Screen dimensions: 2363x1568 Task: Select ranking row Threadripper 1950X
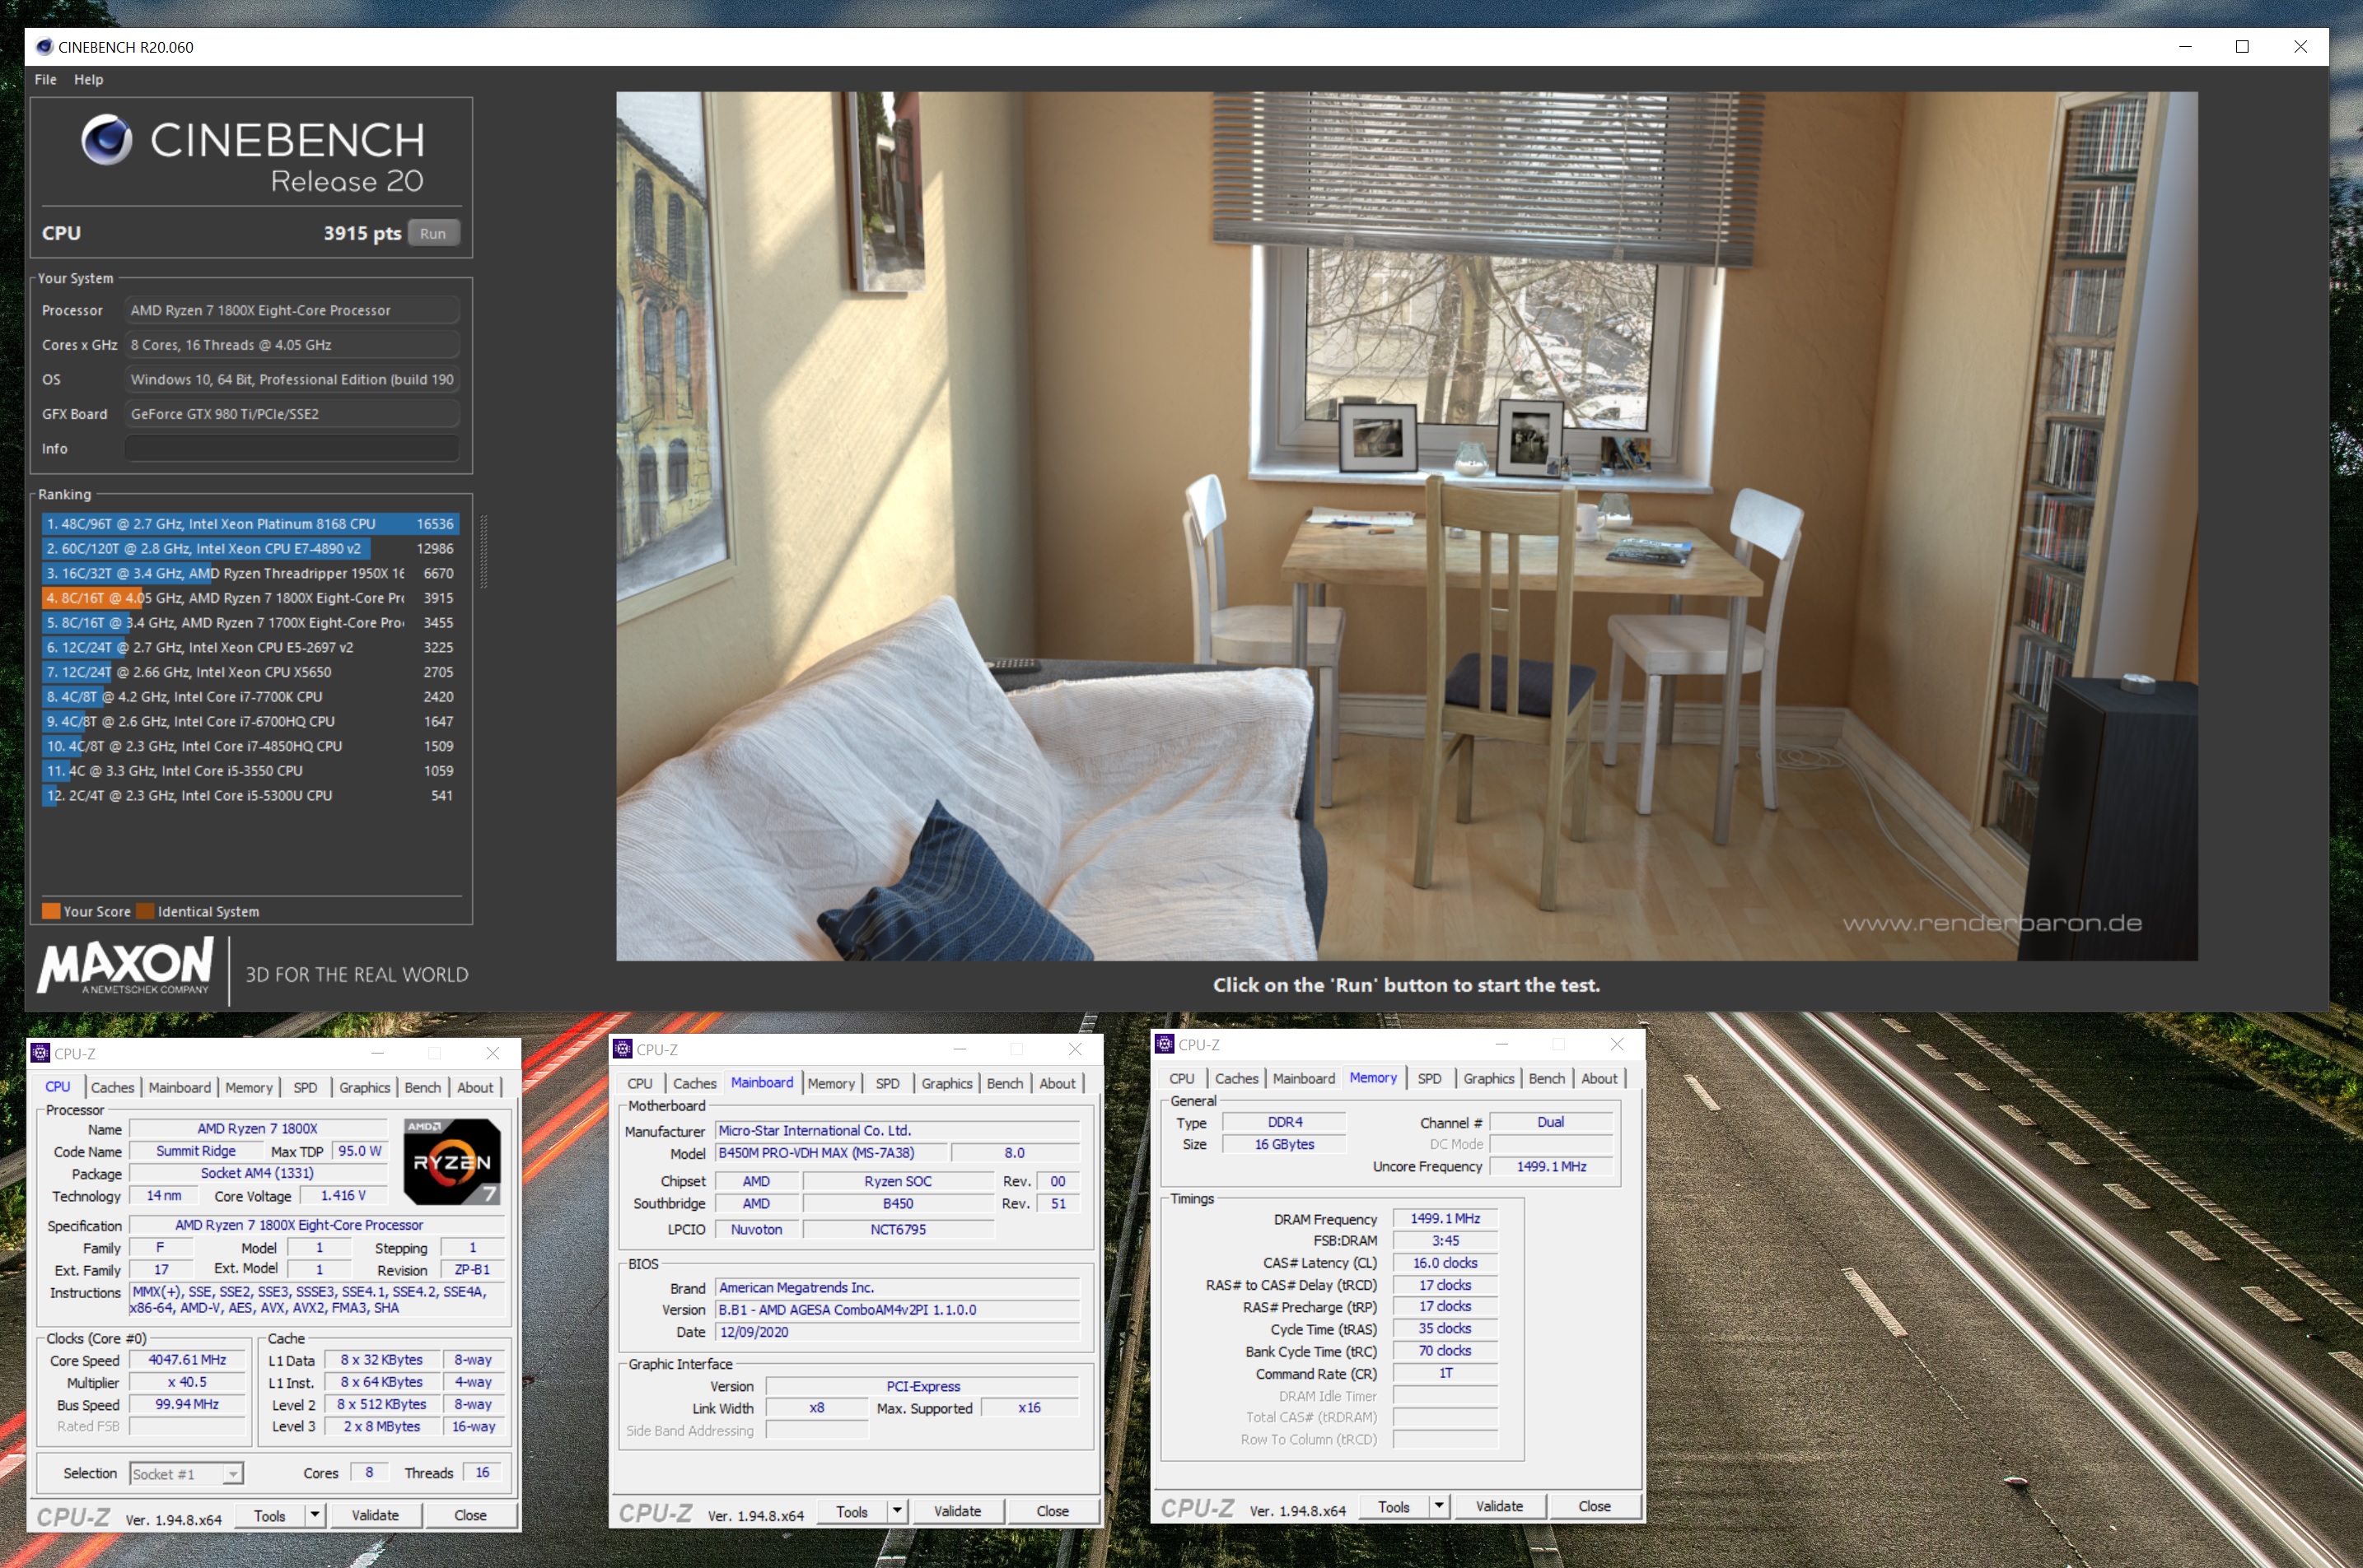tap(250, 573)
